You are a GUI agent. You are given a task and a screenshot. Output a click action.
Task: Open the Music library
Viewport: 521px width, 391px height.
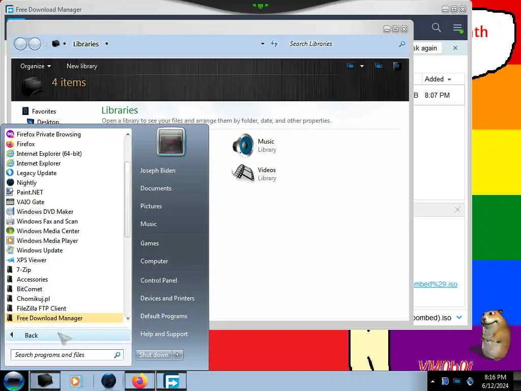pyautogui.click(x=255, y=145)
